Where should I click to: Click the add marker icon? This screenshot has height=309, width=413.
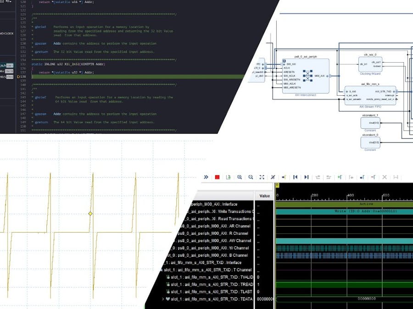point(340,177)
